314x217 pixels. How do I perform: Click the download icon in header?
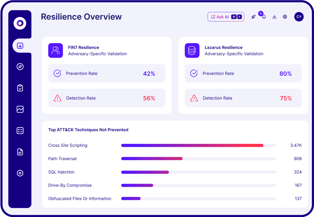coord(274,17)
